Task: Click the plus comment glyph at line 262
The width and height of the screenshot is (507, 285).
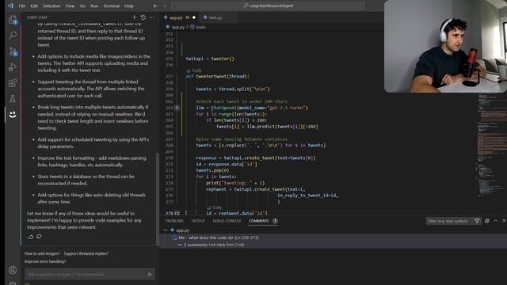Action: pyautogui.click(x=177, y=108)
